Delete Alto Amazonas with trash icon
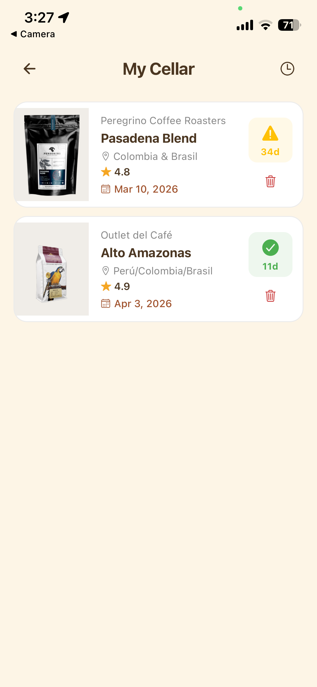The height and width of the screenshot is (687, 317). [270, 296]
